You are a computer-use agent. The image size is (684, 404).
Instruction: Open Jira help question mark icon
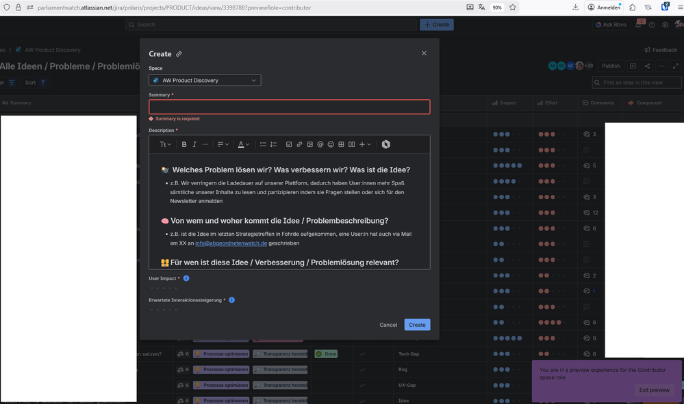(x=652, y=25)
